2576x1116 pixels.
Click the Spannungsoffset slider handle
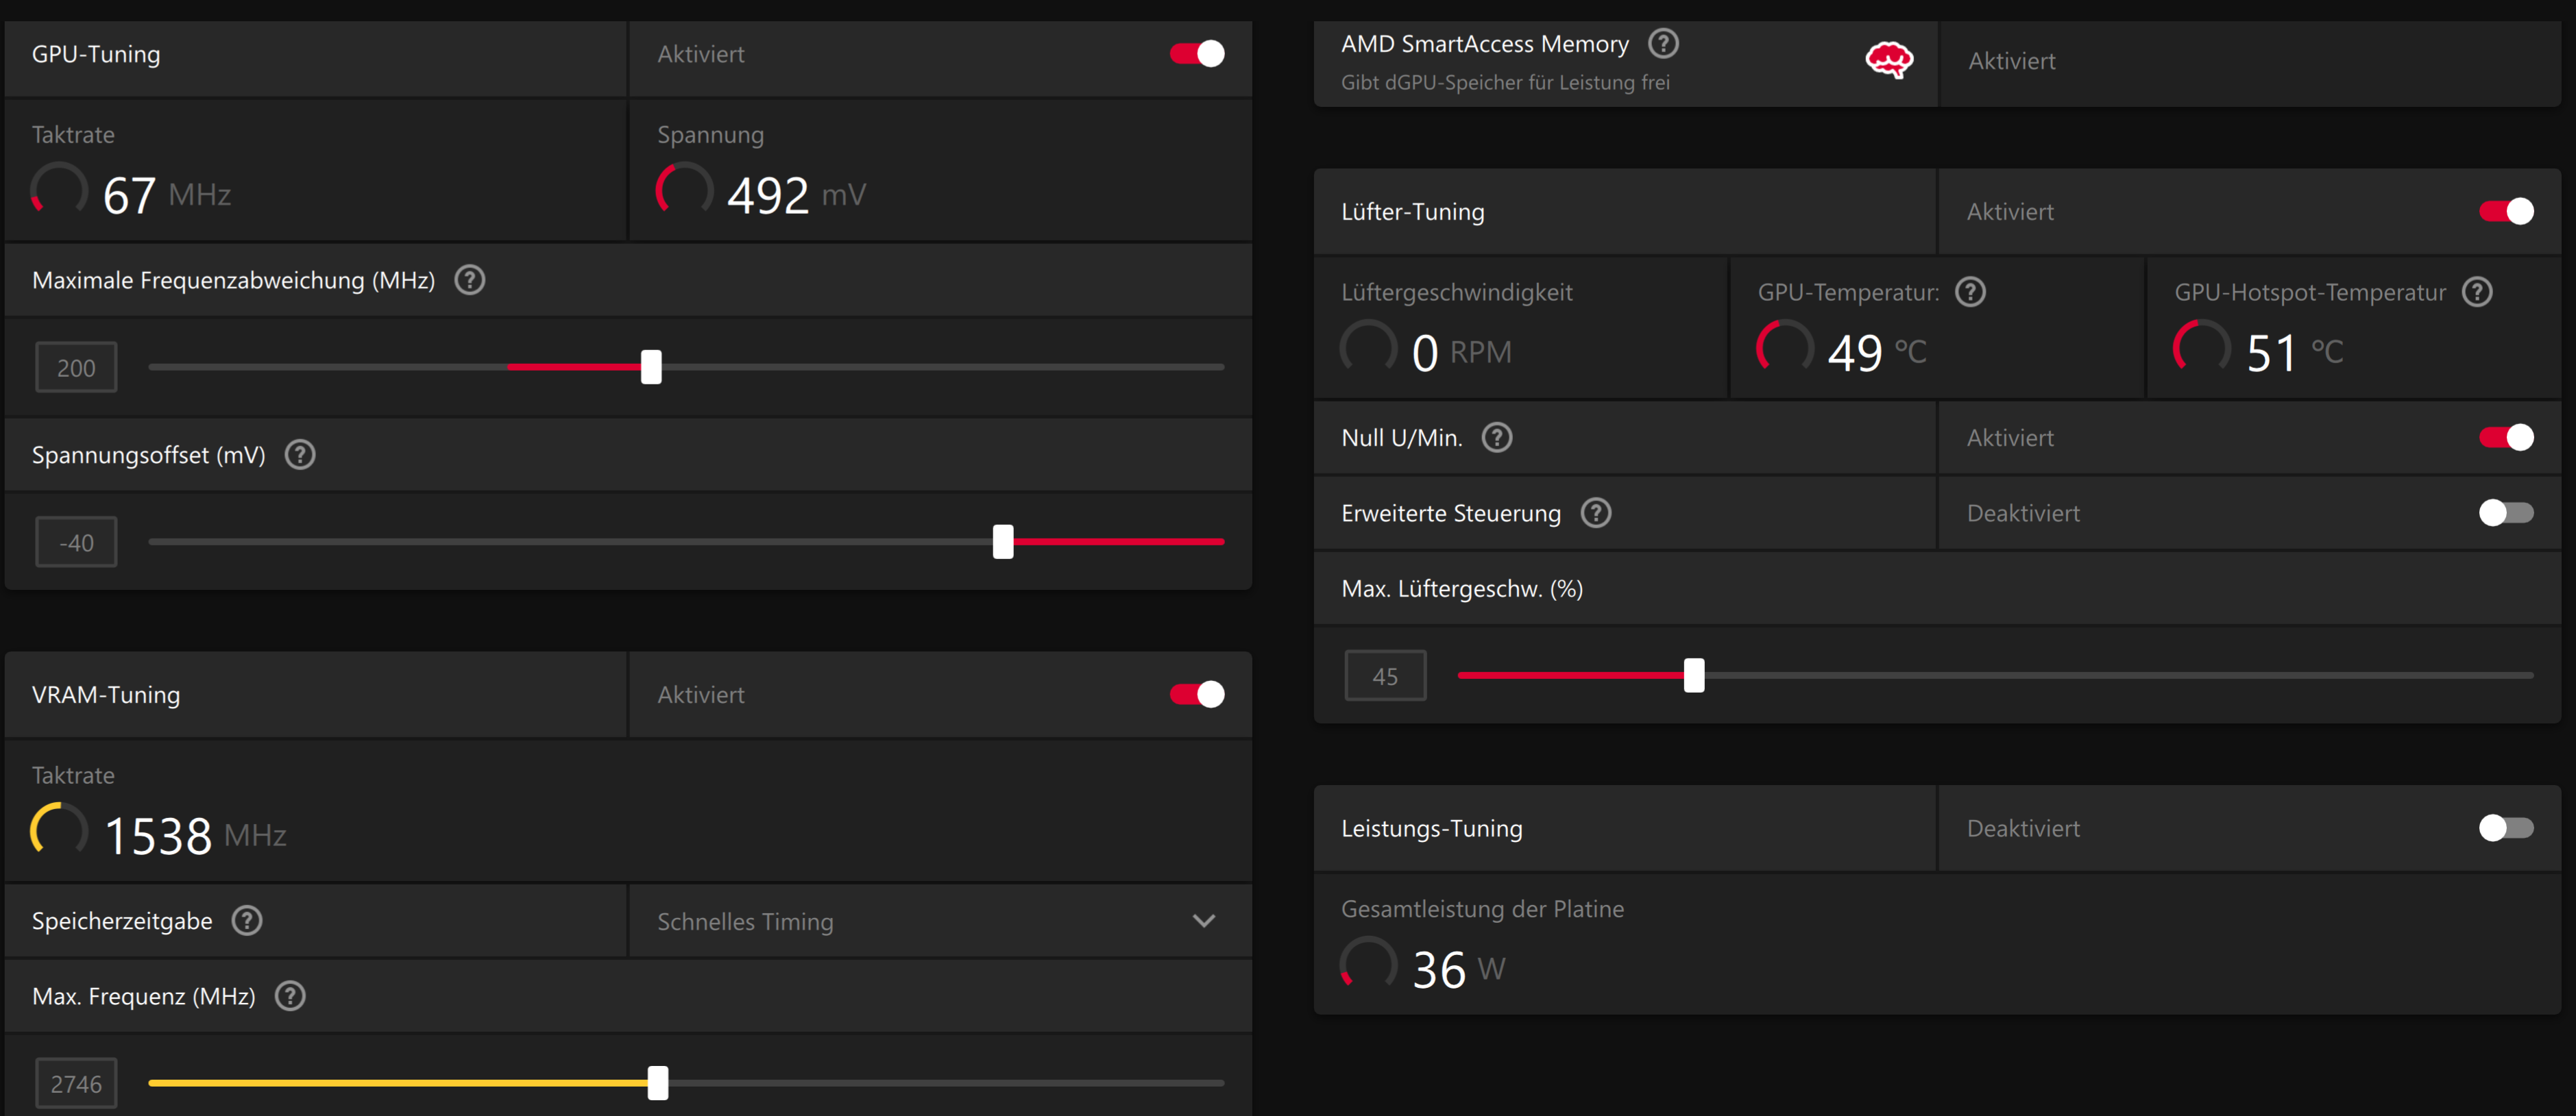[x=1003, y=541]
